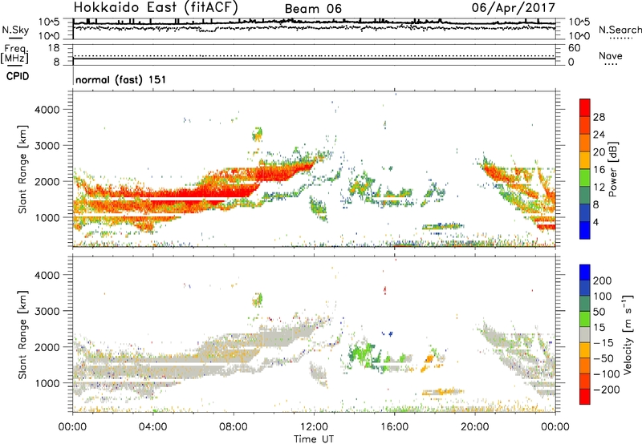Click the '20:00' time tick label
642x444 pixels.
(x=475, y=427)
